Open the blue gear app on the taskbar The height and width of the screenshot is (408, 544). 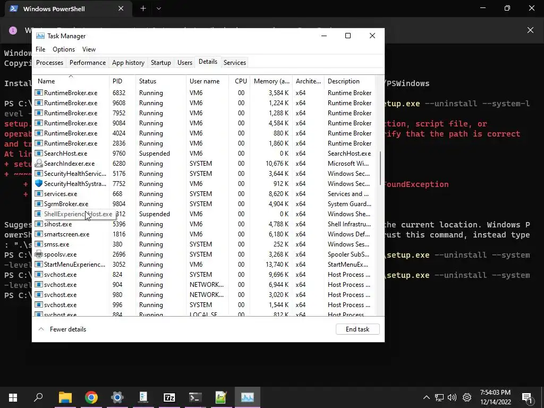pyautogui.click(x=117, y=397)
